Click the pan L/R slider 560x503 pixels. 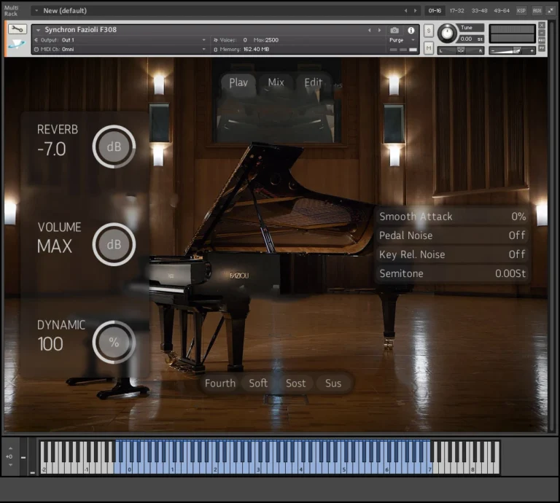click(x=461, y=51)
